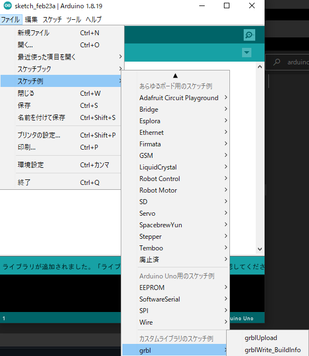Expand Firmata examples submenu
This screenshot has height=356, width=309.
(x=176, y=144)
